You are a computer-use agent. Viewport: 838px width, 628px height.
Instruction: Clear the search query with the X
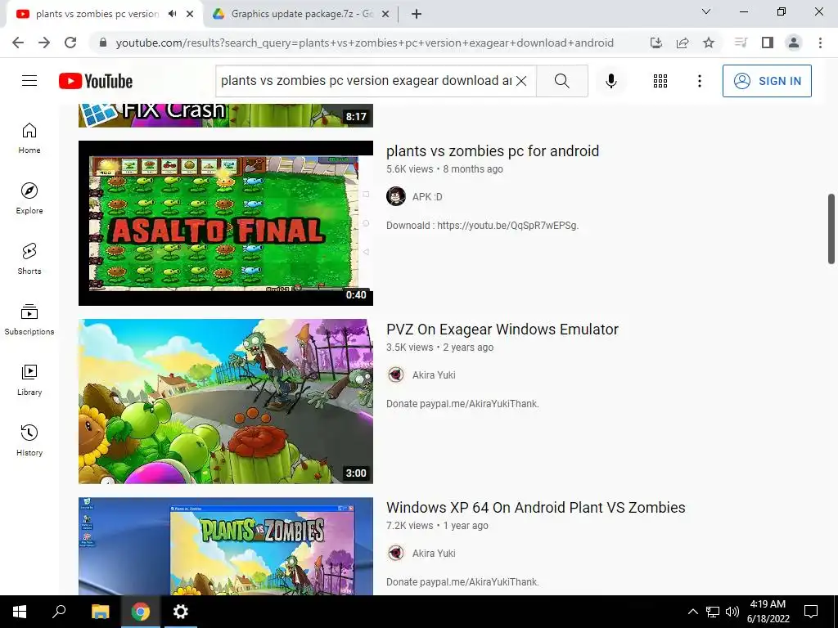(x=521, y=81)
